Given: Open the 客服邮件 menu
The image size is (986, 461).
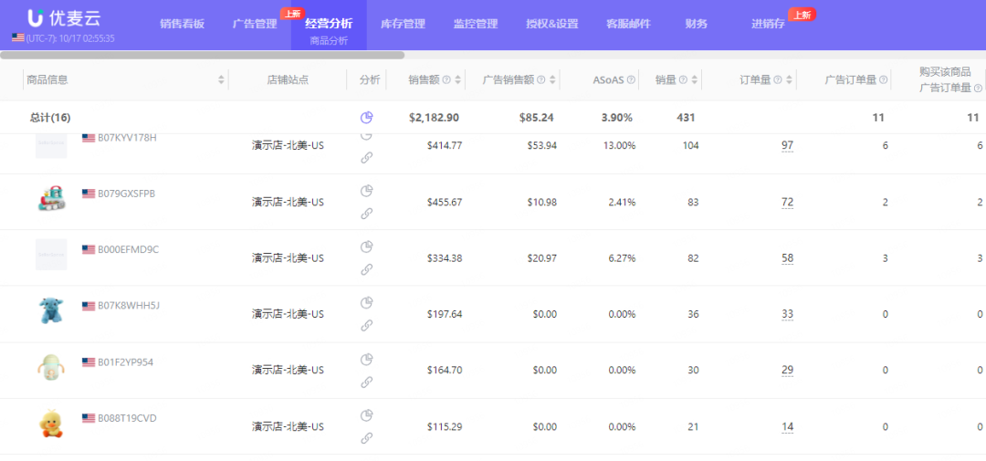Looking at the screenshot, I should [629, 24].
